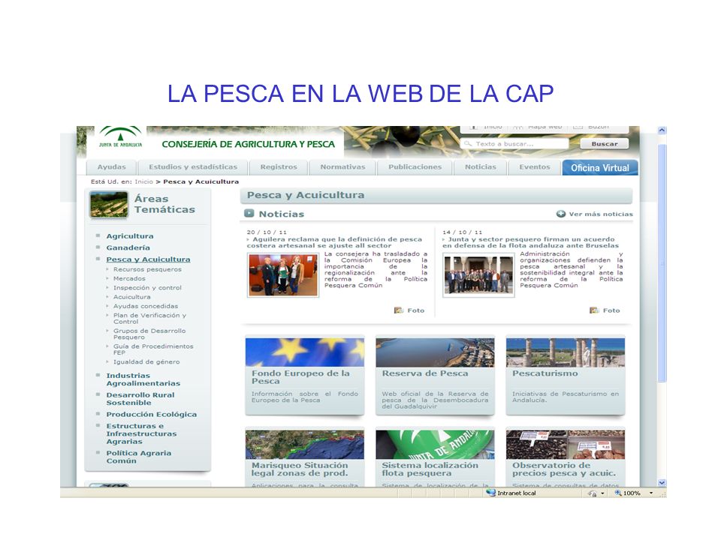Image resolution: width=721 pixels, height=540 pixels.
Task: Click the search magnifier icon
Action: 468,144
